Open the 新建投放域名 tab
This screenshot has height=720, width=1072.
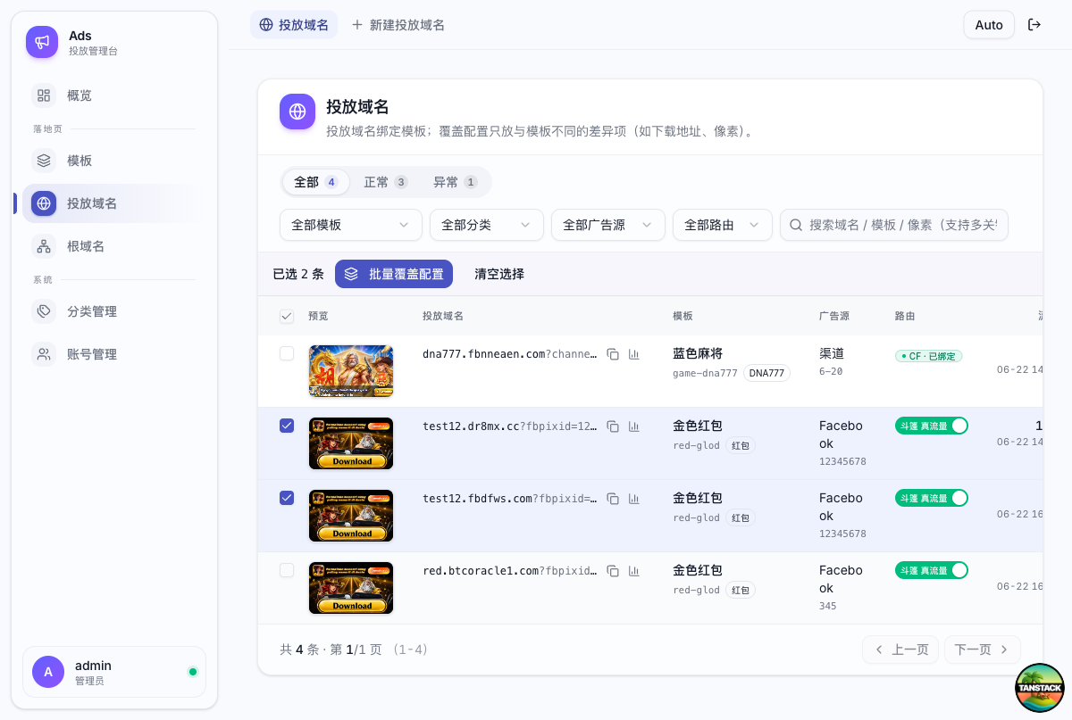[398, 25]
